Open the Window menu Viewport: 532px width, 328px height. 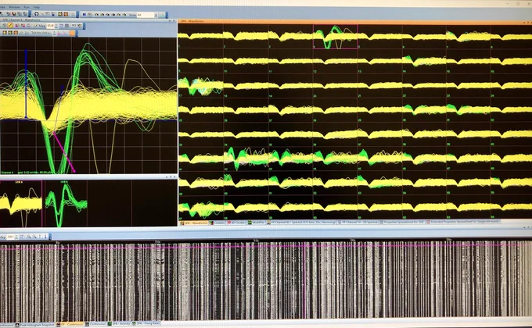click(x=14, y=7)
